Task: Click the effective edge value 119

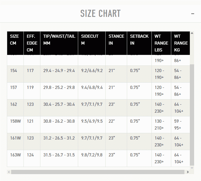Action: click(x=30, y=87)
